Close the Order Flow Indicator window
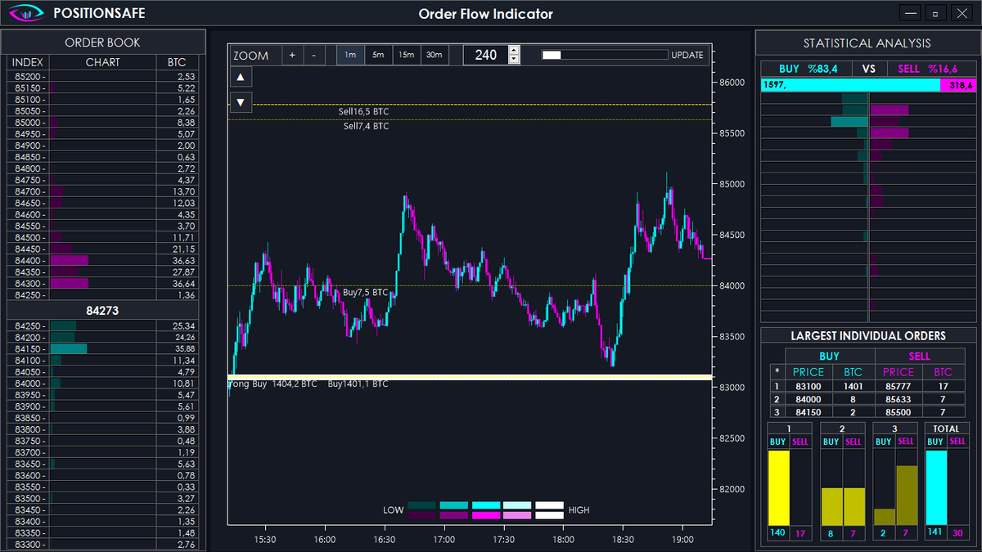Viewport: 982px width, 552px height. tap(963, 13)
